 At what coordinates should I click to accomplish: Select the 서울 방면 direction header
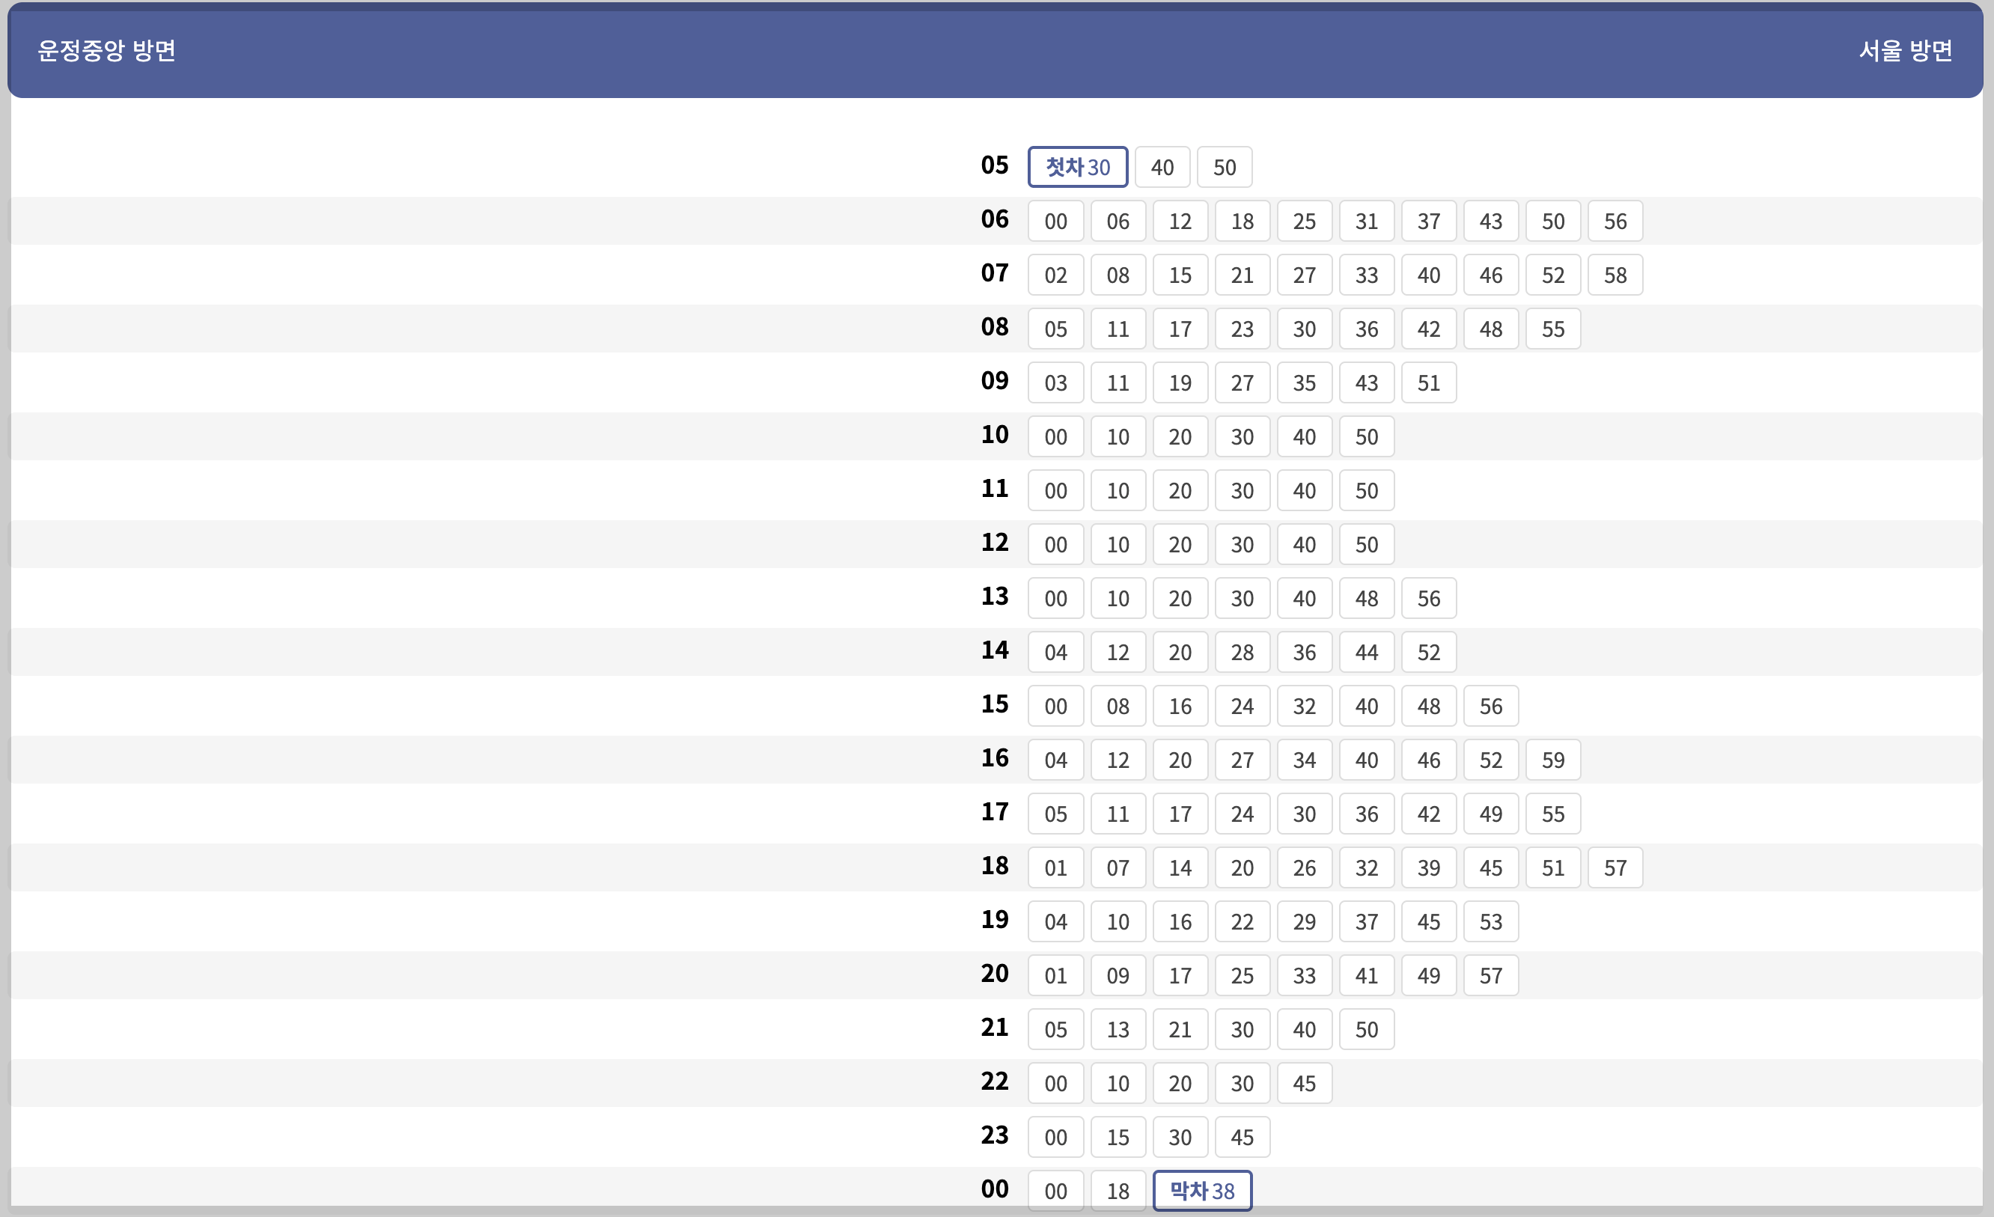(1905, 51)
